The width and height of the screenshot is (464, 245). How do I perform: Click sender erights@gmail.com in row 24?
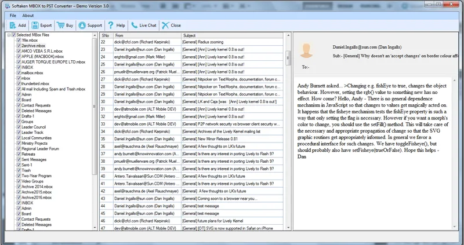140,57
